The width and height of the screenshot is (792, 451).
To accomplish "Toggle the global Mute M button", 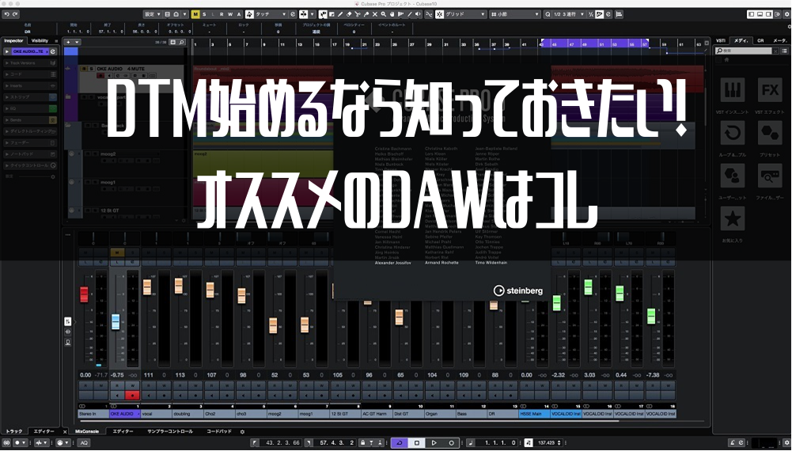I will pyautogui.click(x=195, y=15).
